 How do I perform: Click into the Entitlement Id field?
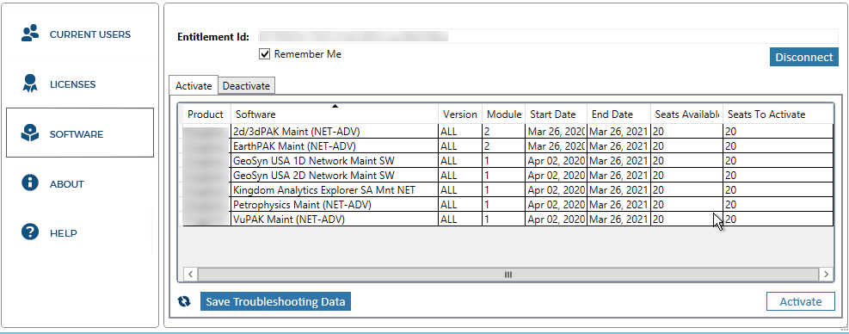[x=548, y=36]
